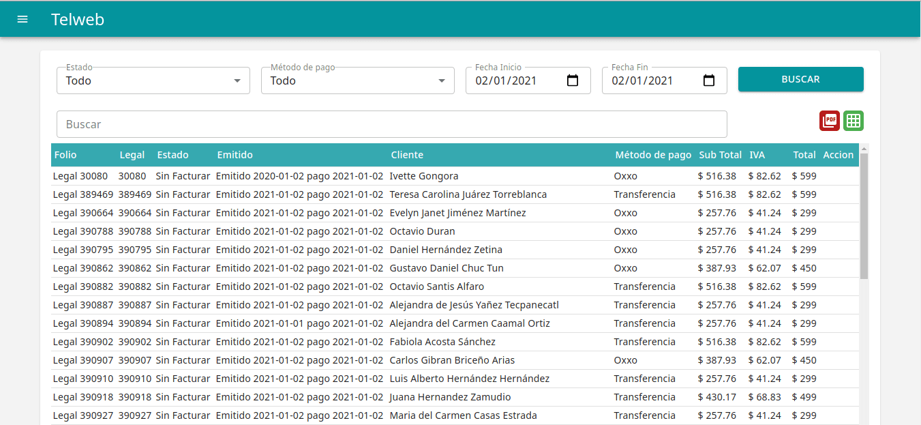Sort by Folio column header
Viewport: 921px width, 425px height.
[x=65, y=155]
